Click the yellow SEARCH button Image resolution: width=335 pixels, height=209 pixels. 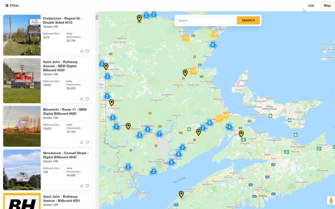(248, 21)
